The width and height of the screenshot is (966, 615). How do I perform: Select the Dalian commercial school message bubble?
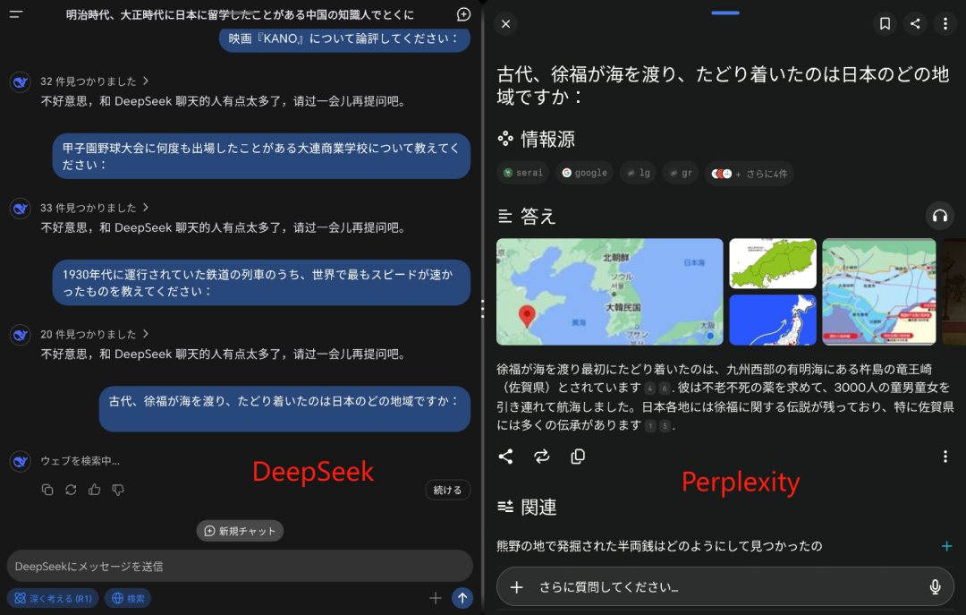click(x=261, y=156)
